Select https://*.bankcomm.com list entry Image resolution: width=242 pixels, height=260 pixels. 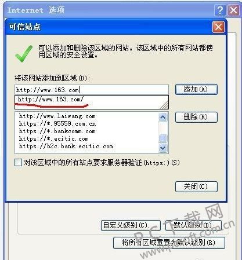click(57, 131)
